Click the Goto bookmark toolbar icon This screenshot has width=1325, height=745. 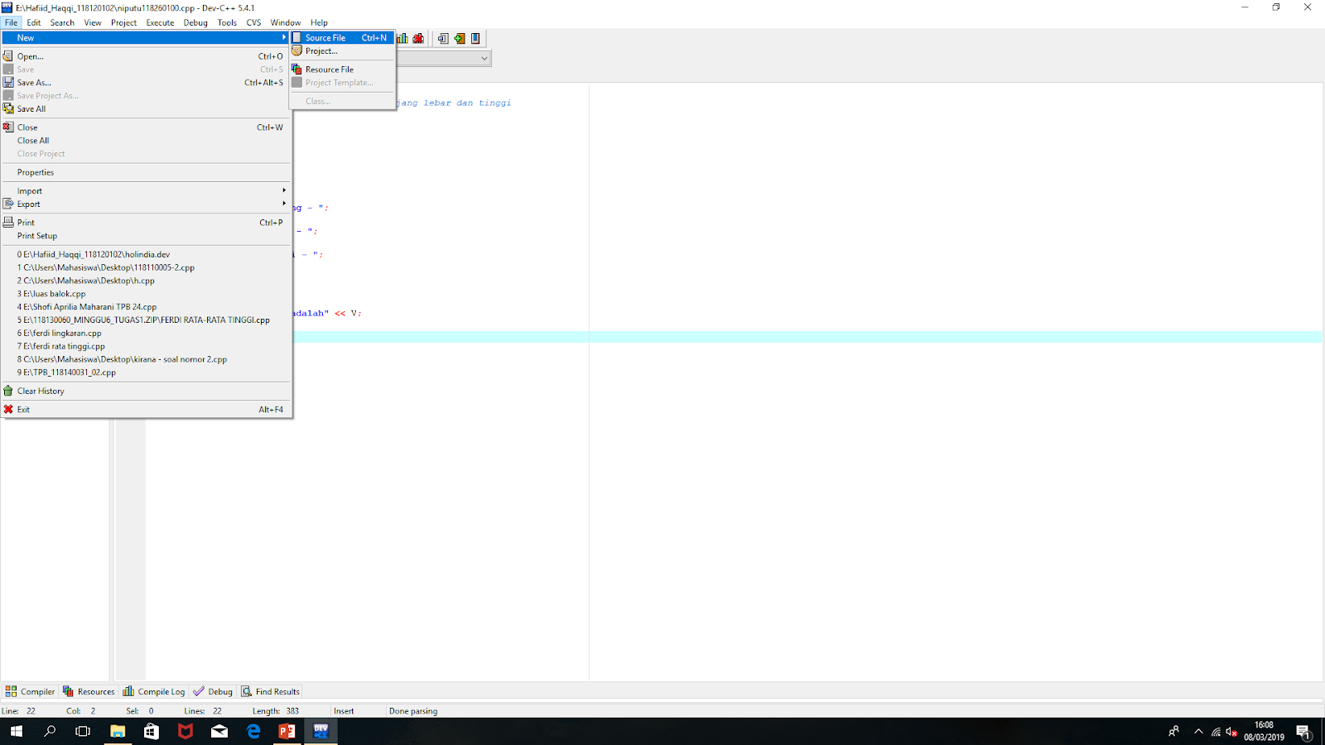(475, 38)
